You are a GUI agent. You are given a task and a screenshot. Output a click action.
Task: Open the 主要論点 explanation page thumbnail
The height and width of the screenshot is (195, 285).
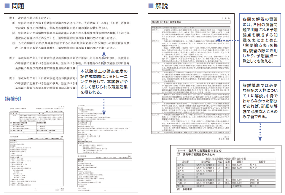pyautogui.click(x=191, y=77)
